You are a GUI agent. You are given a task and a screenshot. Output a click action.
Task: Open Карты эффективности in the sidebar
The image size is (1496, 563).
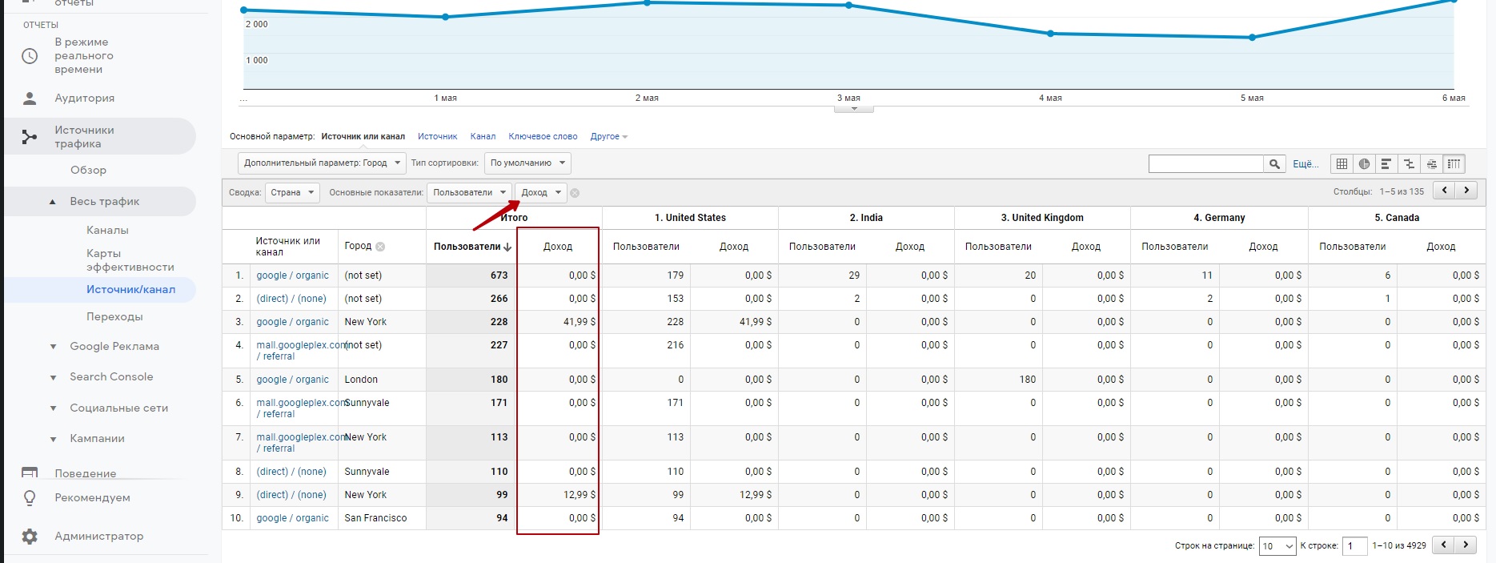coord(130,260)
